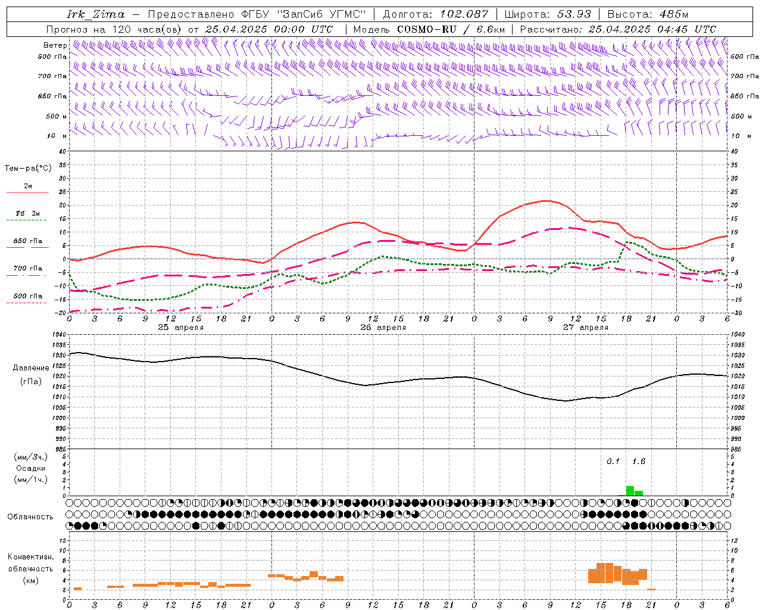Click the 1.6 precipitation amount

tap(639, 462)
